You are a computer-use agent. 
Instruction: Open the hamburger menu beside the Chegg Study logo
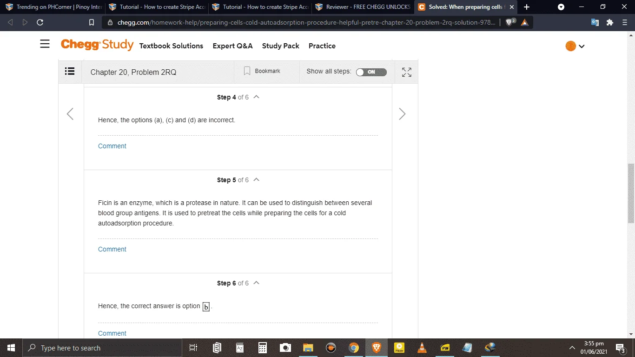(x=45, y=44)
